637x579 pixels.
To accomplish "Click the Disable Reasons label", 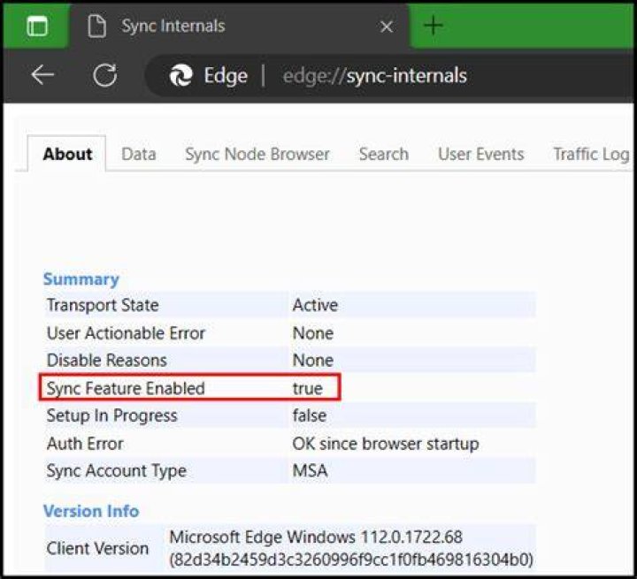I will click(107, 360).
